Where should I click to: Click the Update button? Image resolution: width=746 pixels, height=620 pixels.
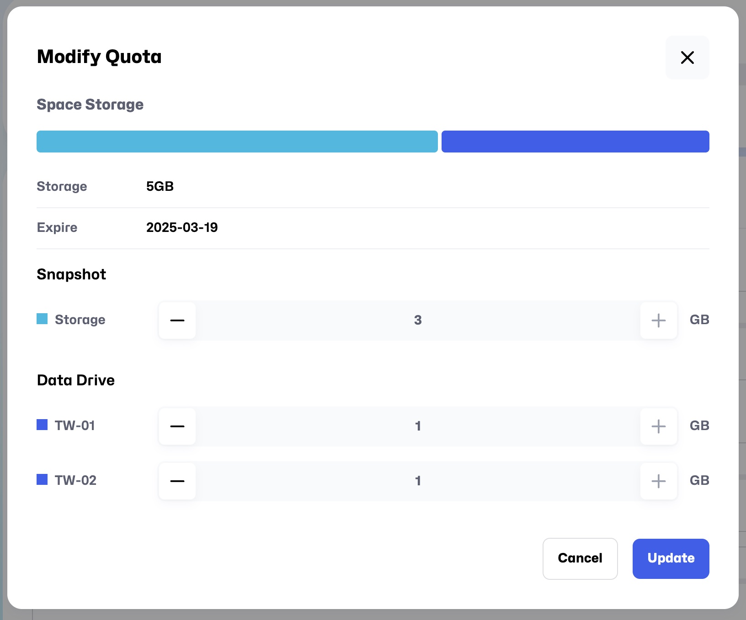671,558
